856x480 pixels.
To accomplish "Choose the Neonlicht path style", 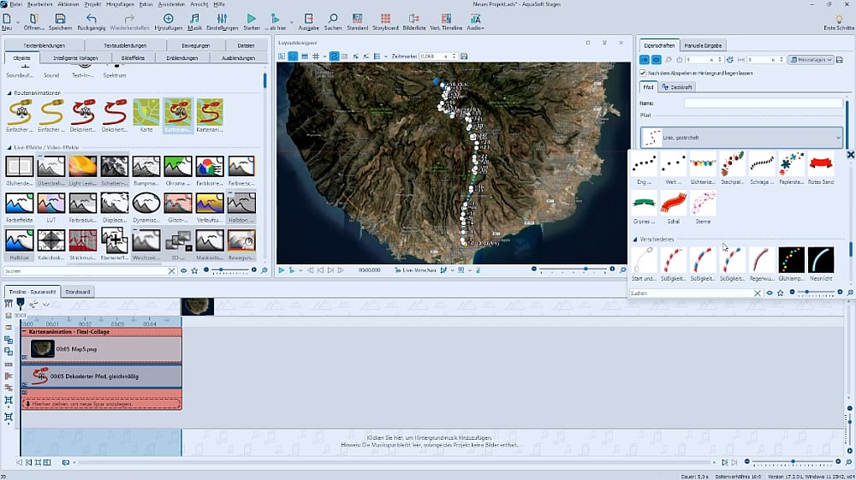I will click(x=822, y=260).
